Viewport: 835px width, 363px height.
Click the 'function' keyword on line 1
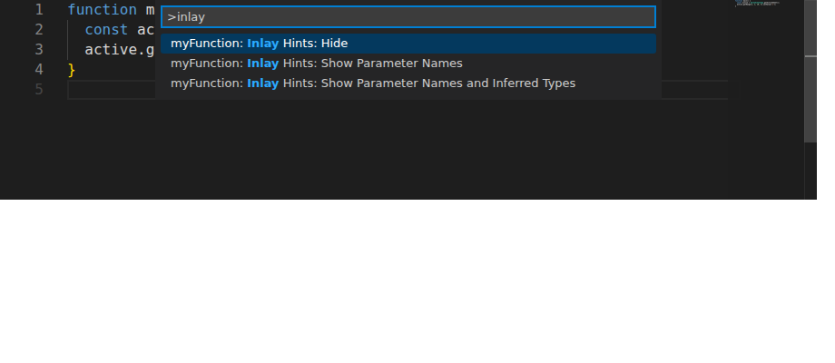click(x=103, y=10)
